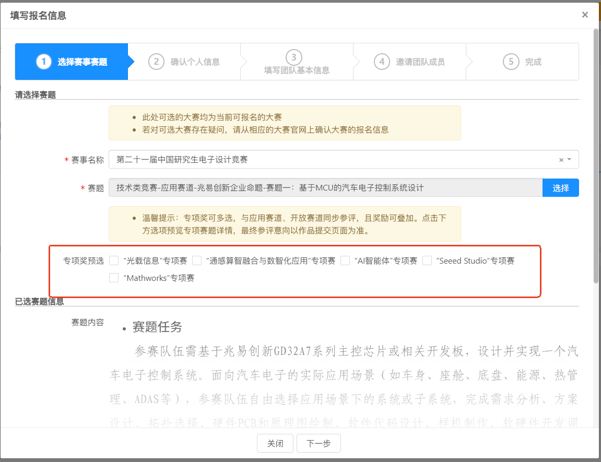Click the step 3 circle number icon
Screen dimensions: 601x462
tap(294, 57)
